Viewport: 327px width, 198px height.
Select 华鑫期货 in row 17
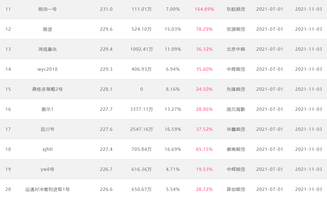[x=236, y=129]
